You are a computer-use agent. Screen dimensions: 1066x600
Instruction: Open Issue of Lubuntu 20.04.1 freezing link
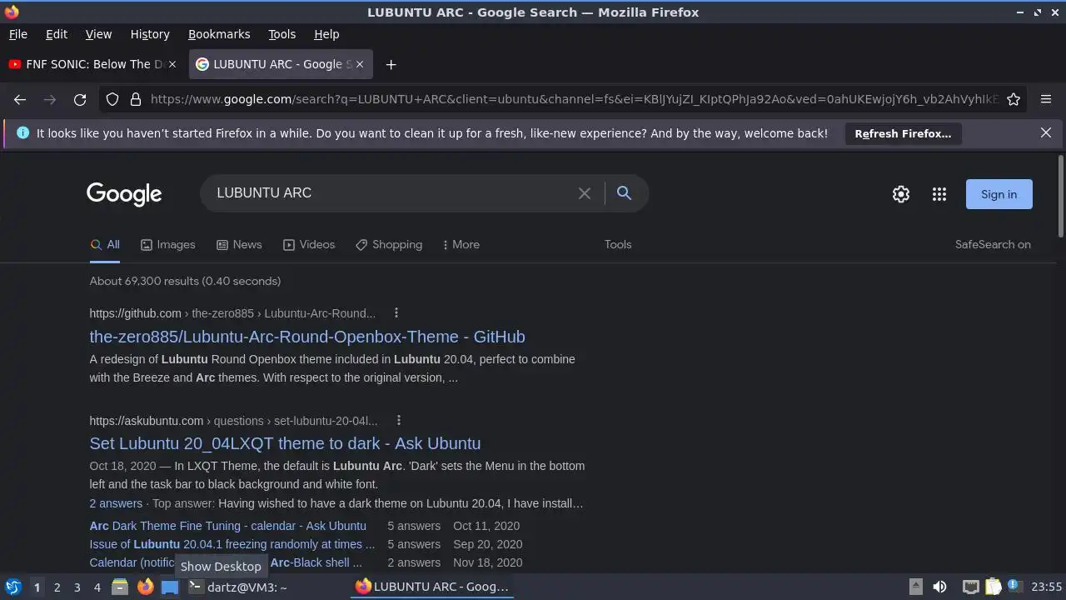[x=232, y=544]
